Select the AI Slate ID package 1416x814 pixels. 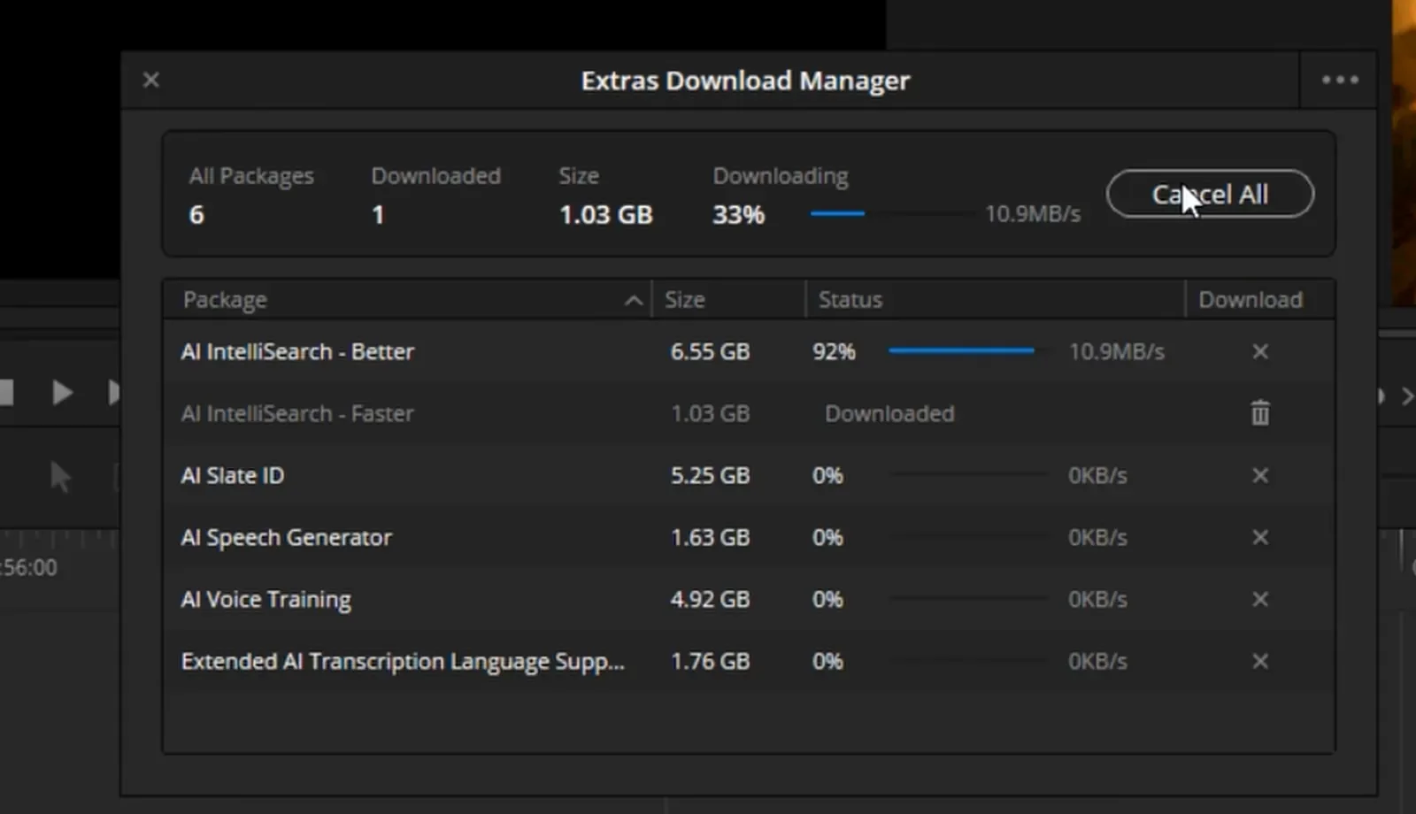coord(749,475)
